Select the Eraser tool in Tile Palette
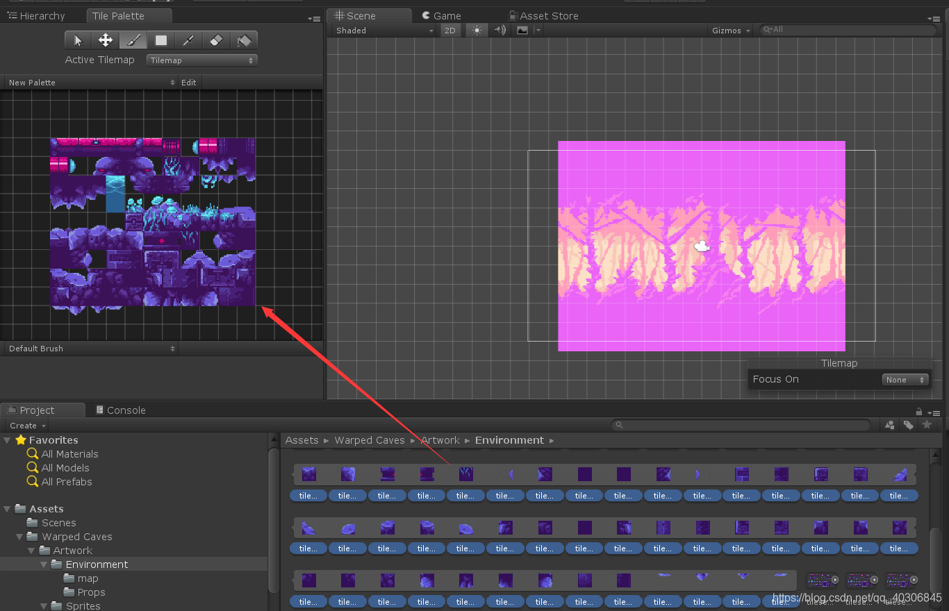The width and height of the screenshot is (949, 611). click(216, 40)
